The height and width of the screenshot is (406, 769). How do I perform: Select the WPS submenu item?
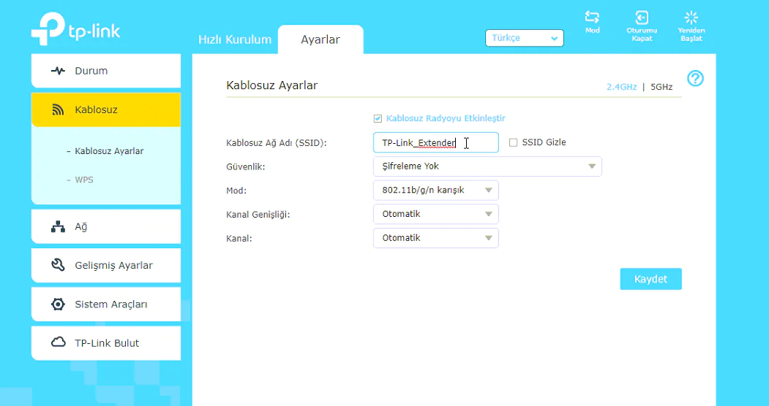(x=84, y=180)
